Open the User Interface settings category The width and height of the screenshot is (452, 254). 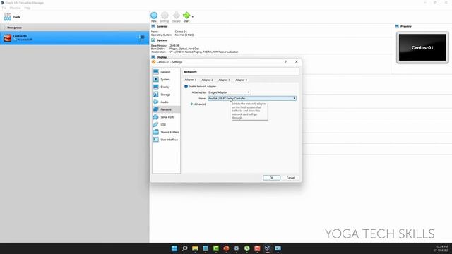[166, 140]
